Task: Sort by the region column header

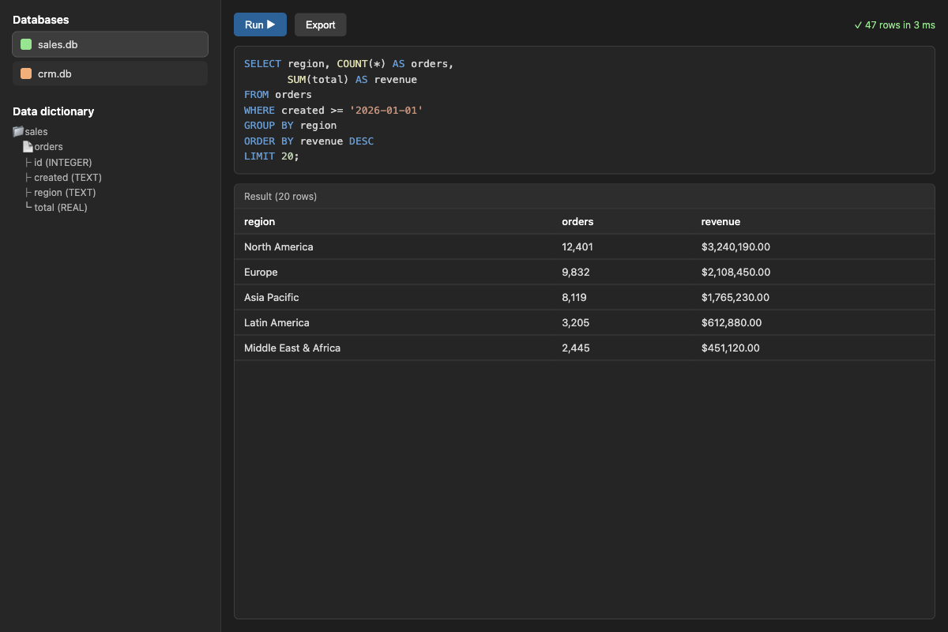Action: tap(260, 221)
